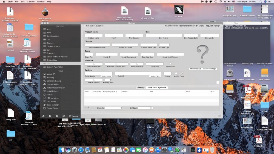Click the Firmware Features input field

tap(94, 64)
